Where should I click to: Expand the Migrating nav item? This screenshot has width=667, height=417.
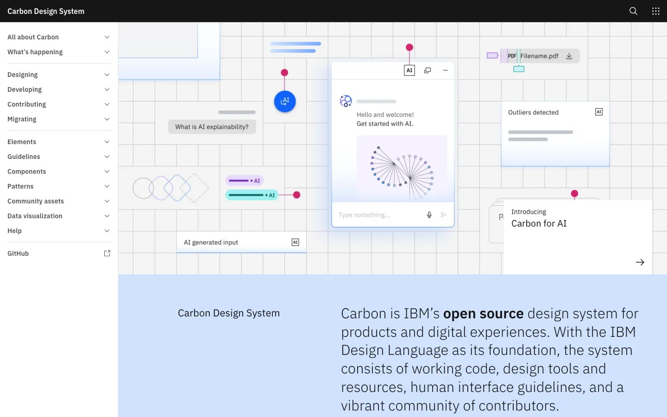click(x=59, y=119)
